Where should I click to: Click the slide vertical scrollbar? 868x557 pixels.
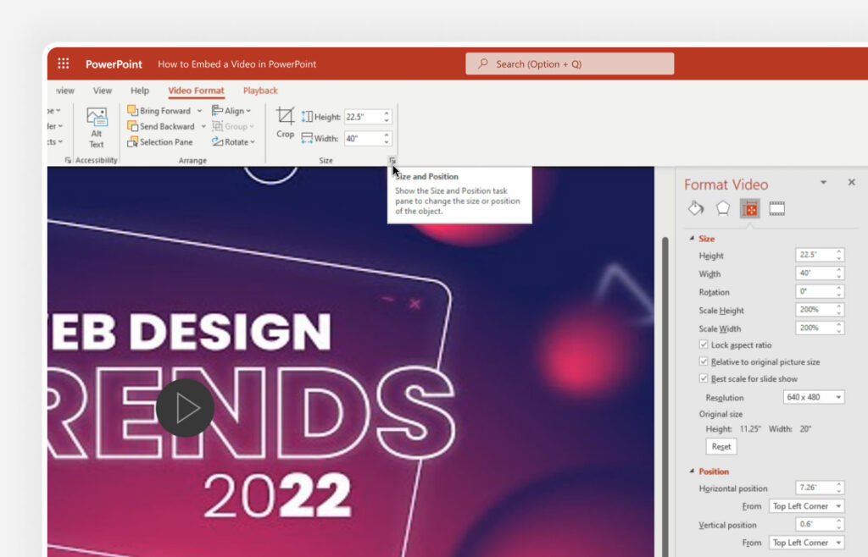coord(665,397)
